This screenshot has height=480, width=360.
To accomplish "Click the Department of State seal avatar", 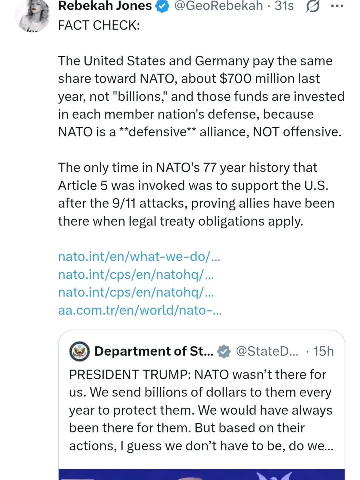I will coord(79,351).
